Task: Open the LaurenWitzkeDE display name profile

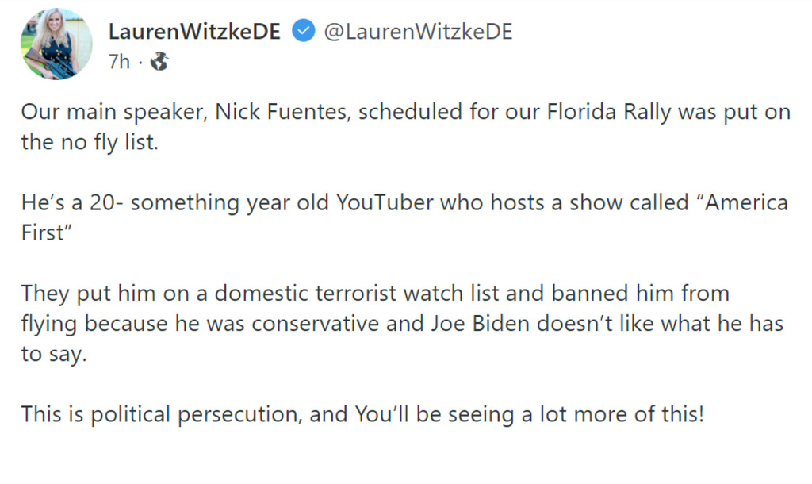Action: pos(194,32)
